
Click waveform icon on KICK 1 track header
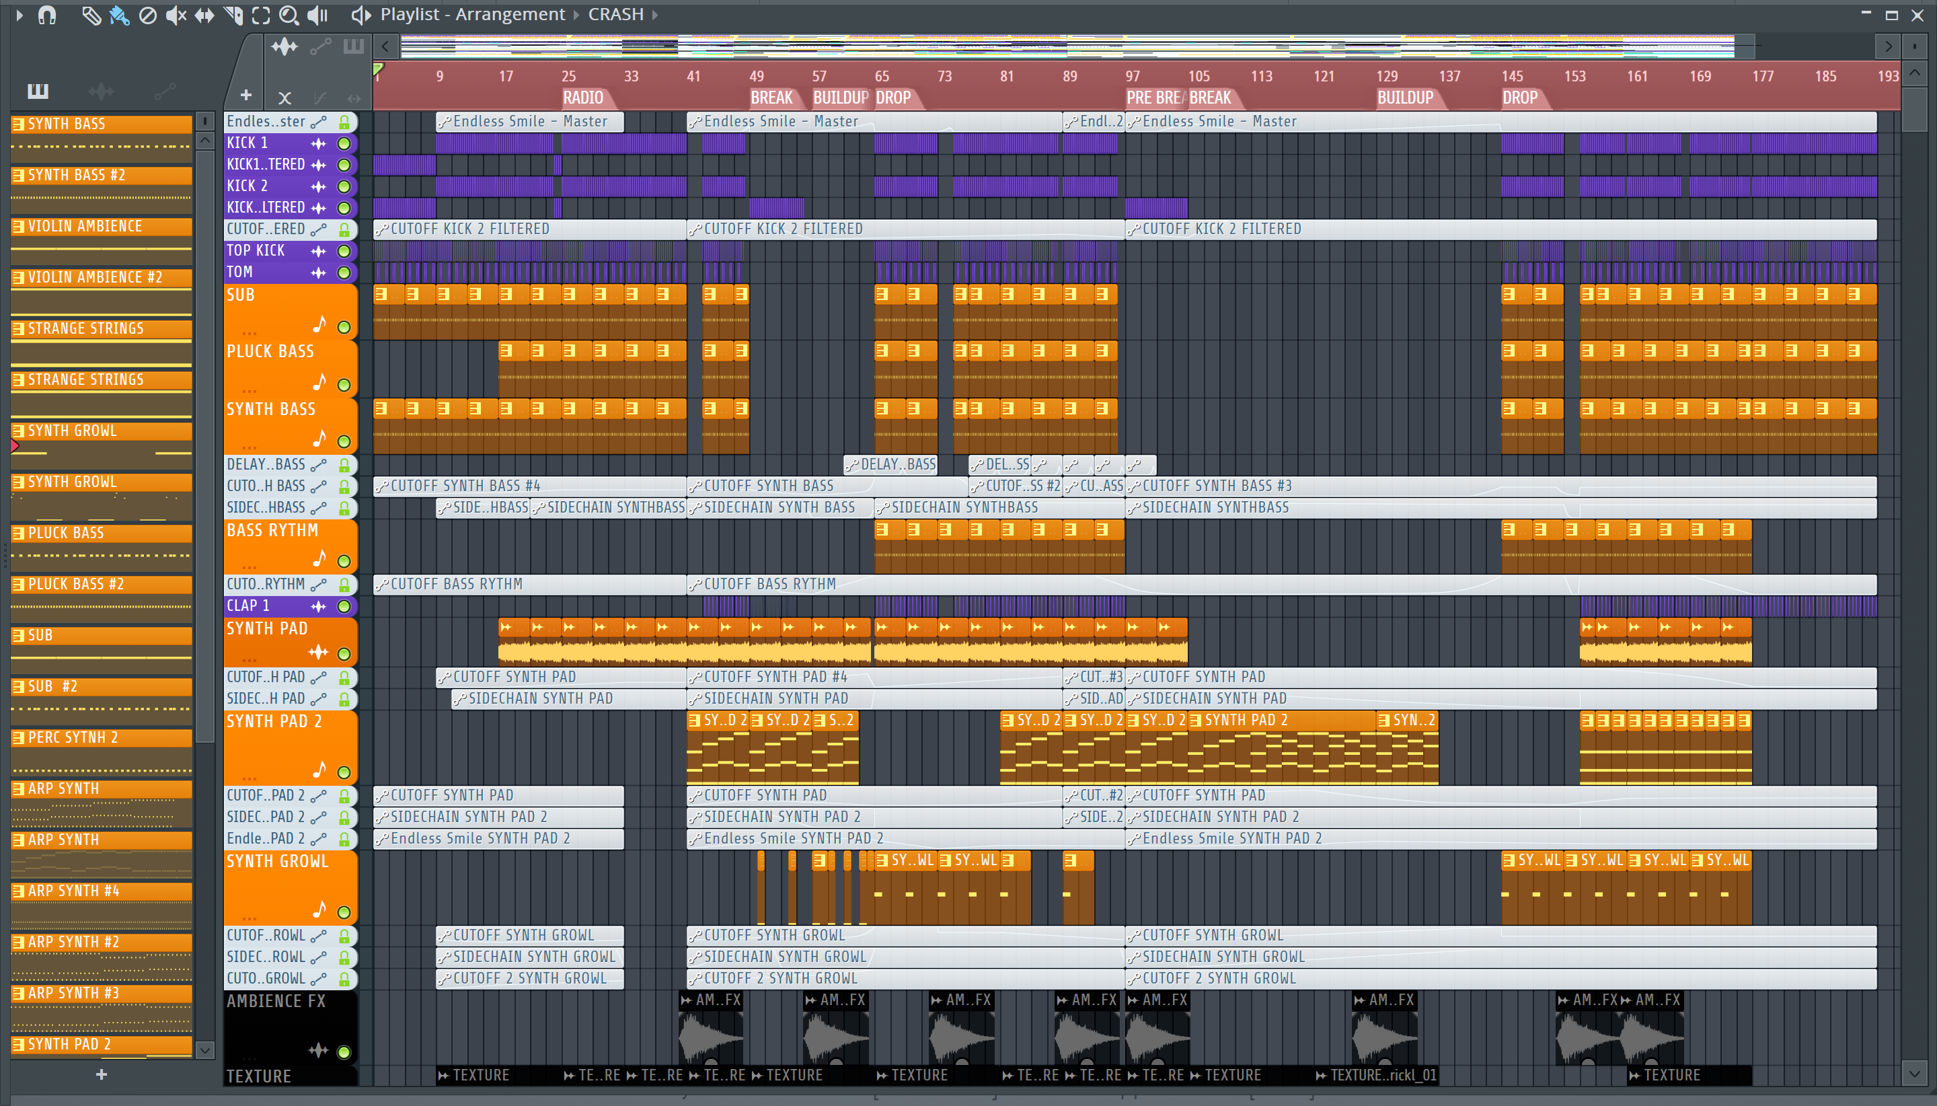(318, 143)
